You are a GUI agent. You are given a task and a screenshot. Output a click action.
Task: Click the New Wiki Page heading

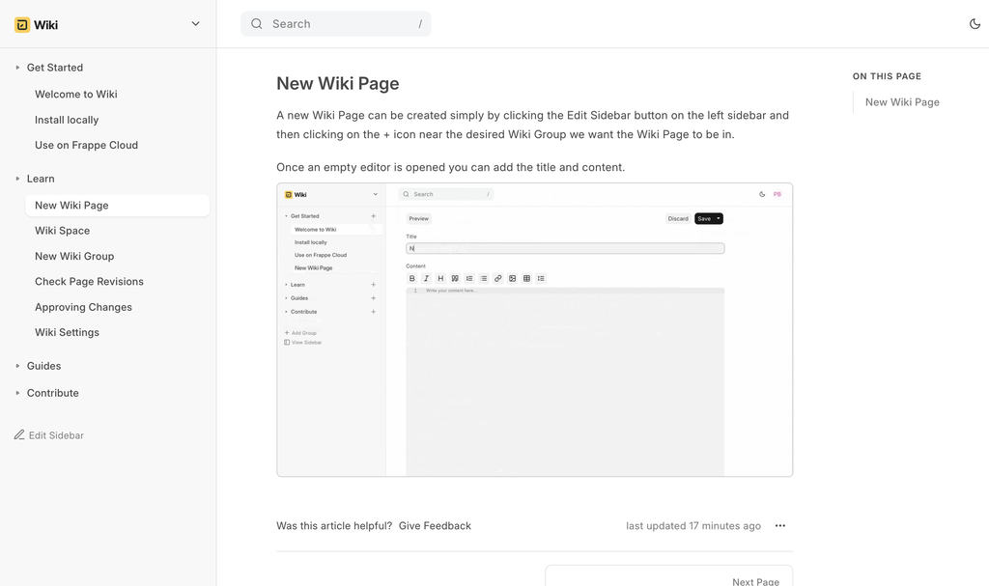click(337, 83)
